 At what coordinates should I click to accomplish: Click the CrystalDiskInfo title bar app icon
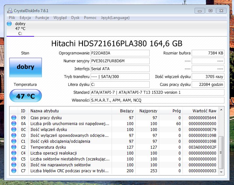tap(10, 10)
